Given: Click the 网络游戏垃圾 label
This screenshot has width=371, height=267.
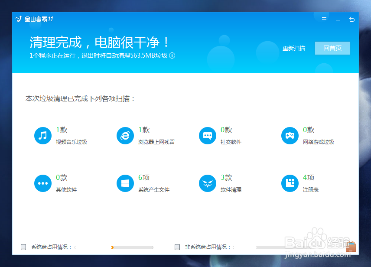Looking at the screenshot, I should pos(319,142).
